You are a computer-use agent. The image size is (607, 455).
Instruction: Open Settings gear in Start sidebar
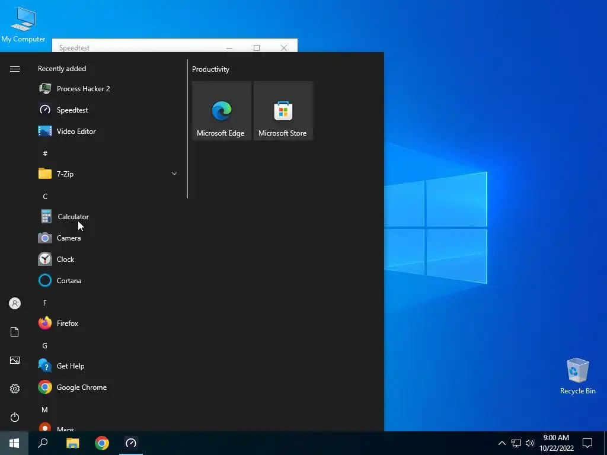(x=15, y=389)
